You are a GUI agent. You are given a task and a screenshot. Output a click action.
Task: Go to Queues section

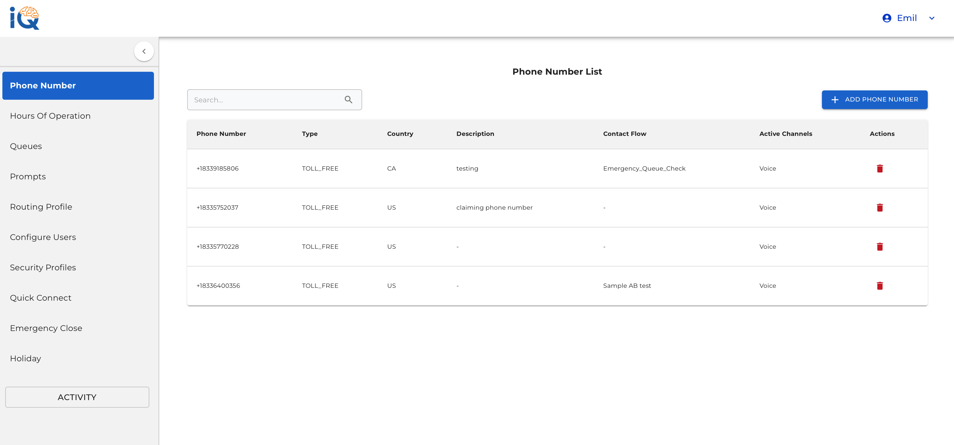[x=26, y=146]
